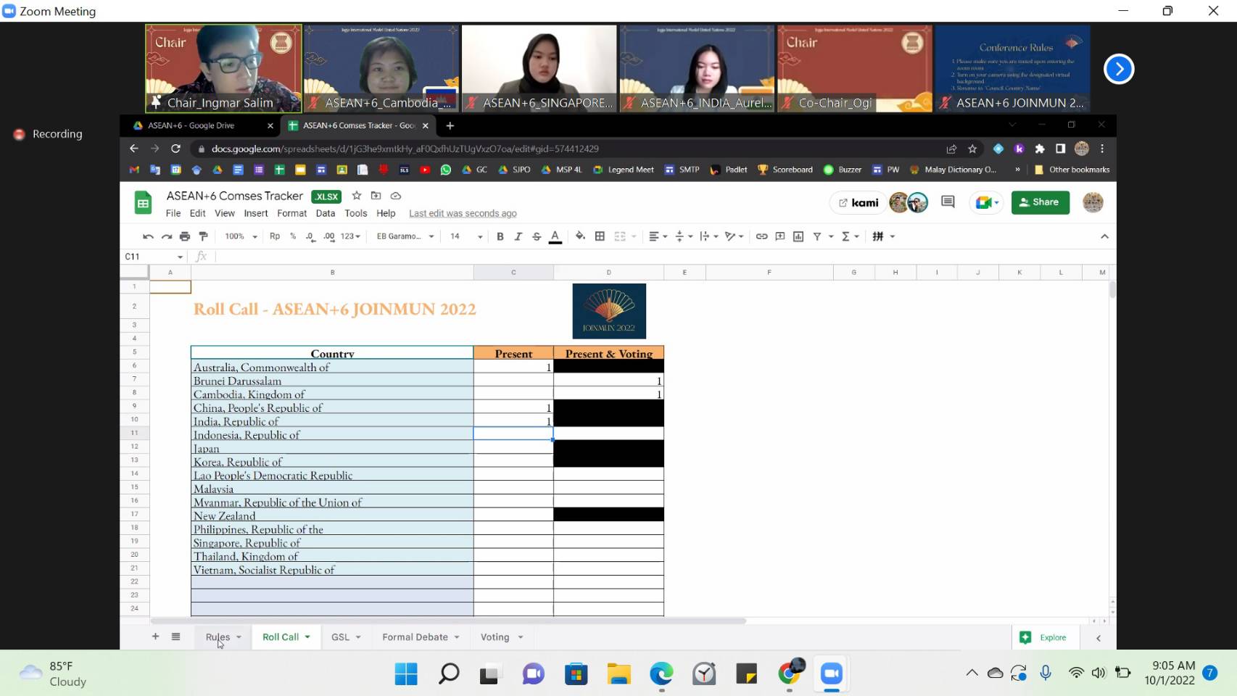Screen dimensions: 1237x696
Task: Star the ASEAN+6 Comses Tracker document
Action: [357, 196]
